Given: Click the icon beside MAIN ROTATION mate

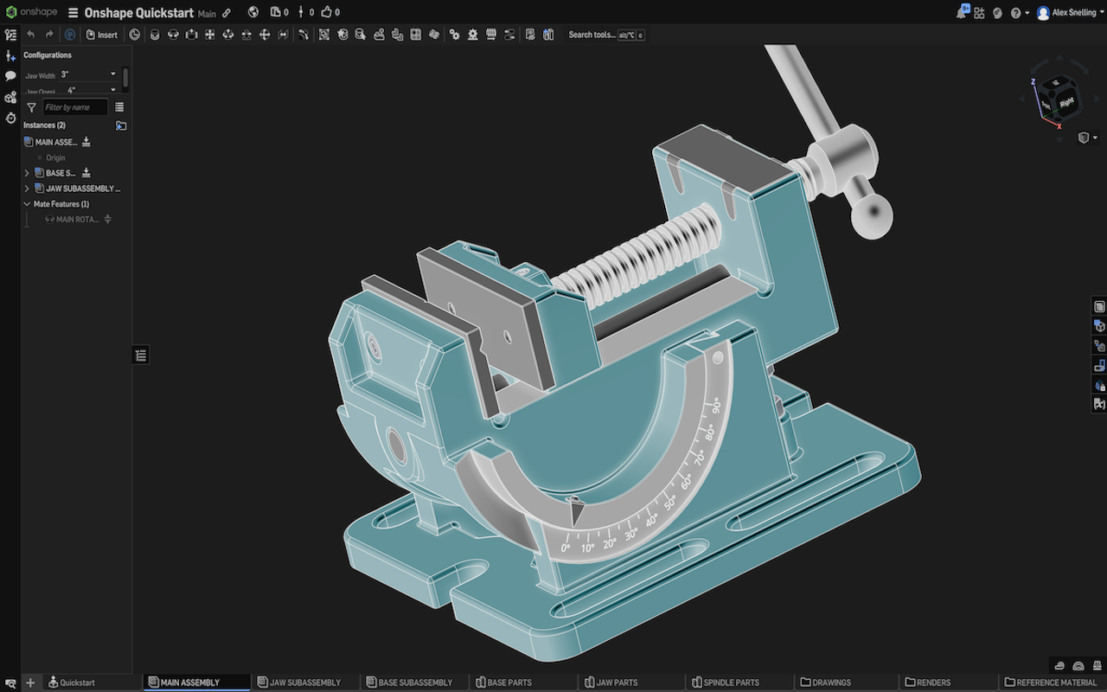Looking at the screenshot, I should pos(108,220).
